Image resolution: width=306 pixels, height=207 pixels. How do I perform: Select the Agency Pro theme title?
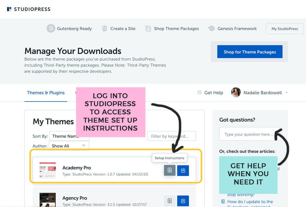pyautogui.click(x=75, y=198)
